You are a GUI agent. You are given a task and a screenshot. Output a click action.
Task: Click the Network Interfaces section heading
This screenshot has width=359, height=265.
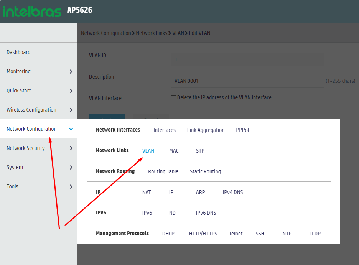[x=118, y=130]
